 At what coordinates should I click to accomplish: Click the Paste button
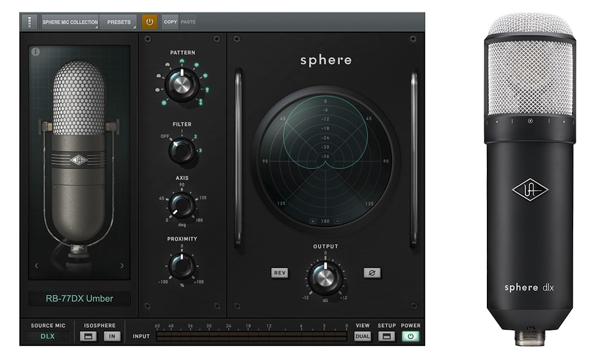[x=188, y=22]
